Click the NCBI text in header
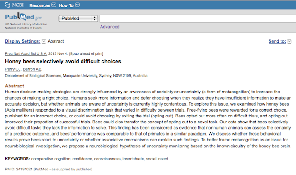The image size is (296, 175). (x=18, y=5)
